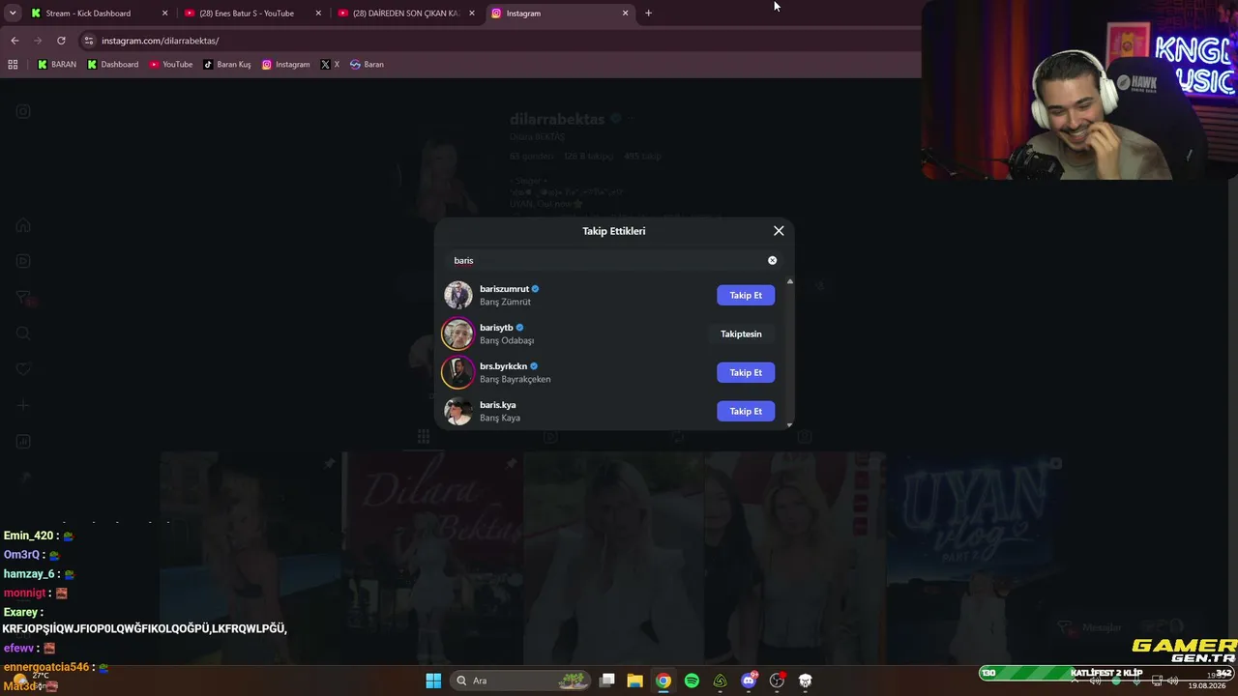Reload the current page
Image resolution: width=1238 pixels, height=696 pixels.
coord(61,41)
